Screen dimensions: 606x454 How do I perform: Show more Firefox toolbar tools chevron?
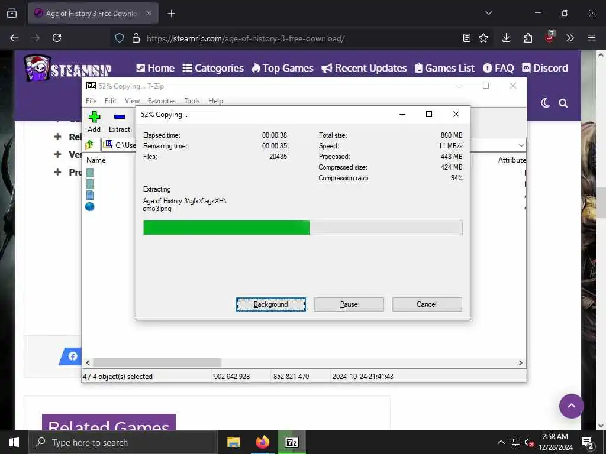coord(570,38)
